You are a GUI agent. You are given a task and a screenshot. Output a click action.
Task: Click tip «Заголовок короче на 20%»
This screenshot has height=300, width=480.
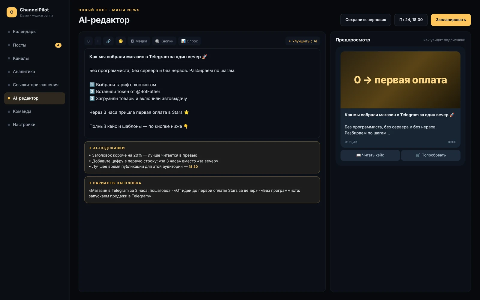click(143, 155)
